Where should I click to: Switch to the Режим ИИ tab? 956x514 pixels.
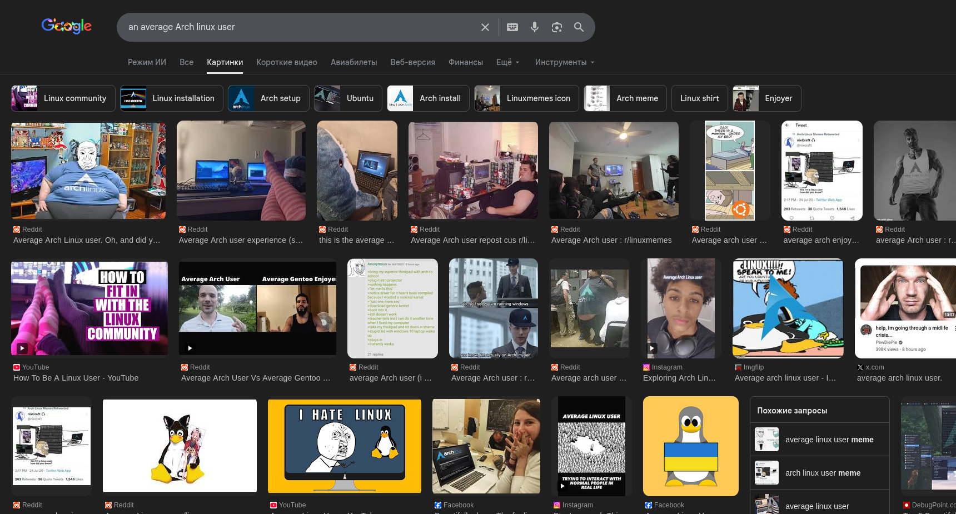point(147,62)
